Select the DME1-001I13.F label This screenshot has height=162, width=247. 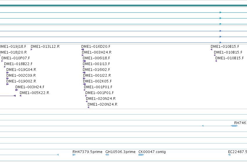96,64
